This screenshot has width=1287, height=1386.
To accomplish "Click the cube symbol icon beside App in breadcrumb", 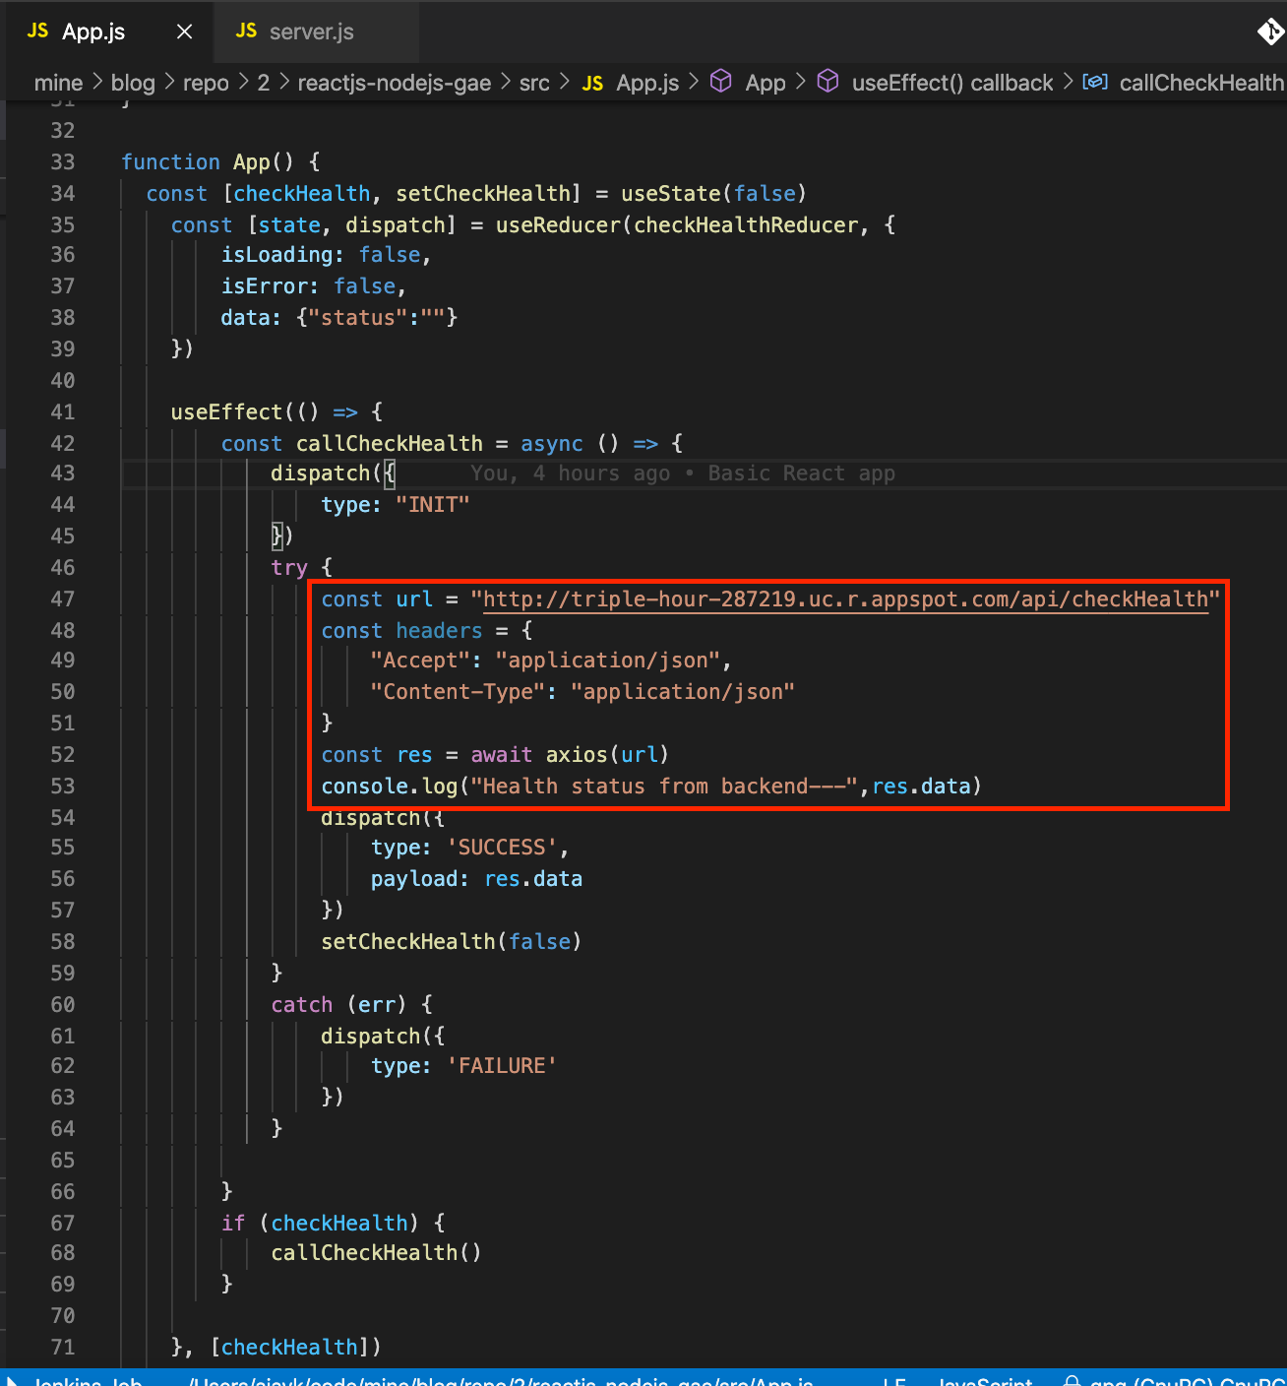I will point(721,83).
